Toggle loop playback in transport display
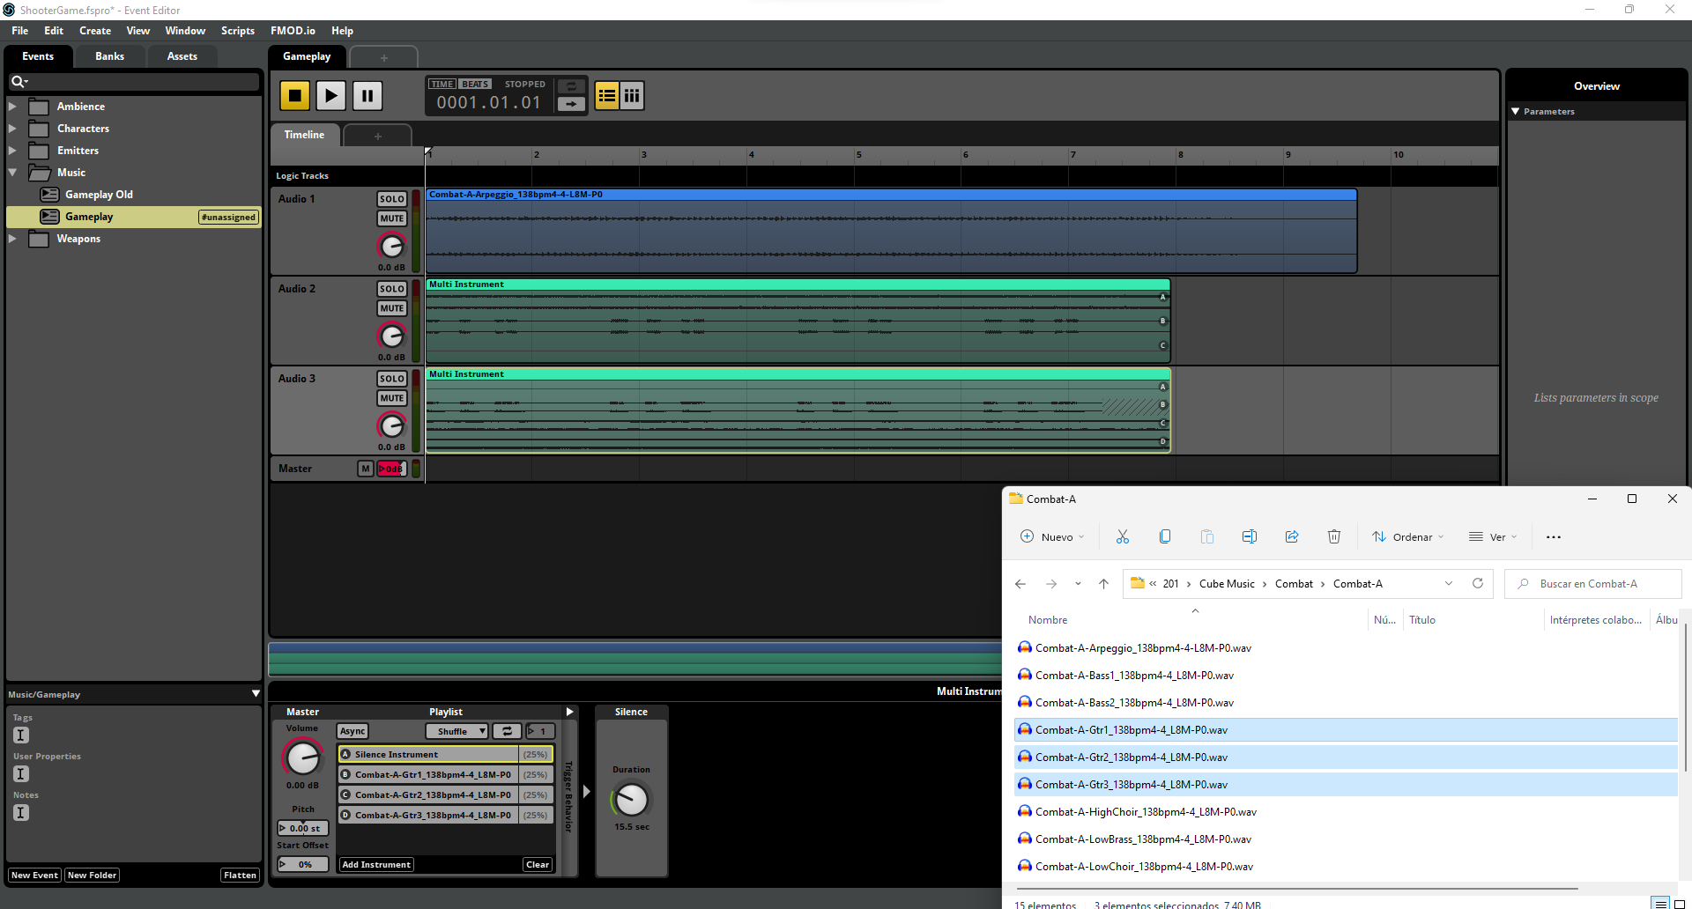 tap(571, 85)
